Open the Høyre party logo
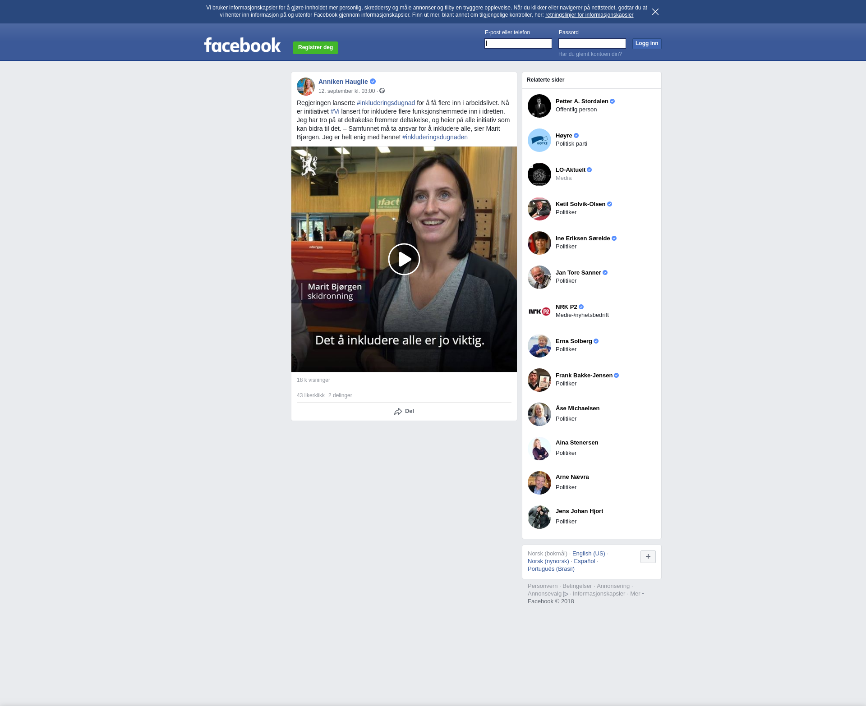This screenshot has width=866, height=706. 539,140
